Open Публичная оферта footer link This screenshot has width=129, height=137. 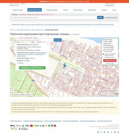pos(16,121)
